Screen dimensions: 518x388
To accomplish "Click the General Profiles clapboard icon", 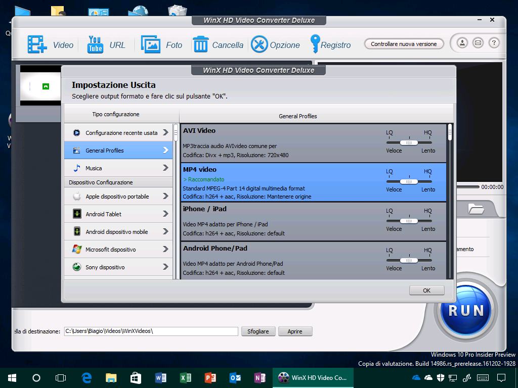I will [77, 151].
